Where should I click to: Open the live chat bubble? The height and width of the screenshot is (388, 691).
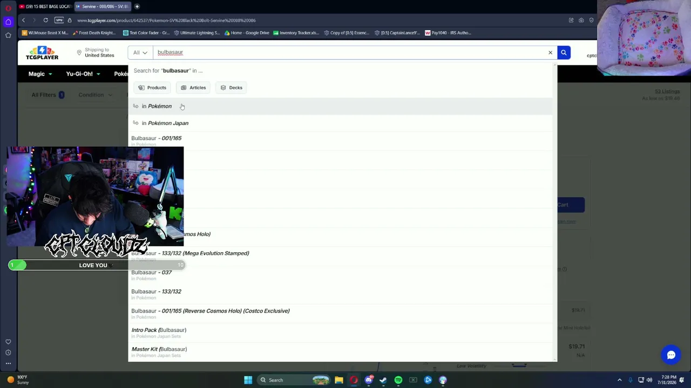click(x=671, y=355)
